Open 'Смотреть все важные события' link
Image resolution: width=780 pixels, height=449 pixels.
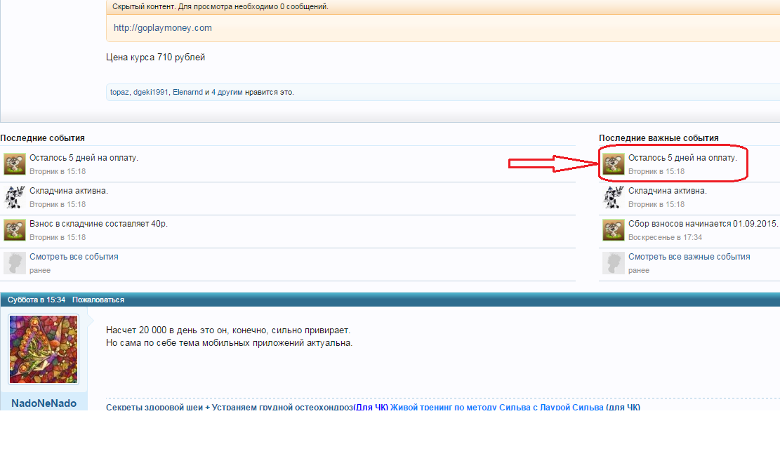(x=689, y=257)
